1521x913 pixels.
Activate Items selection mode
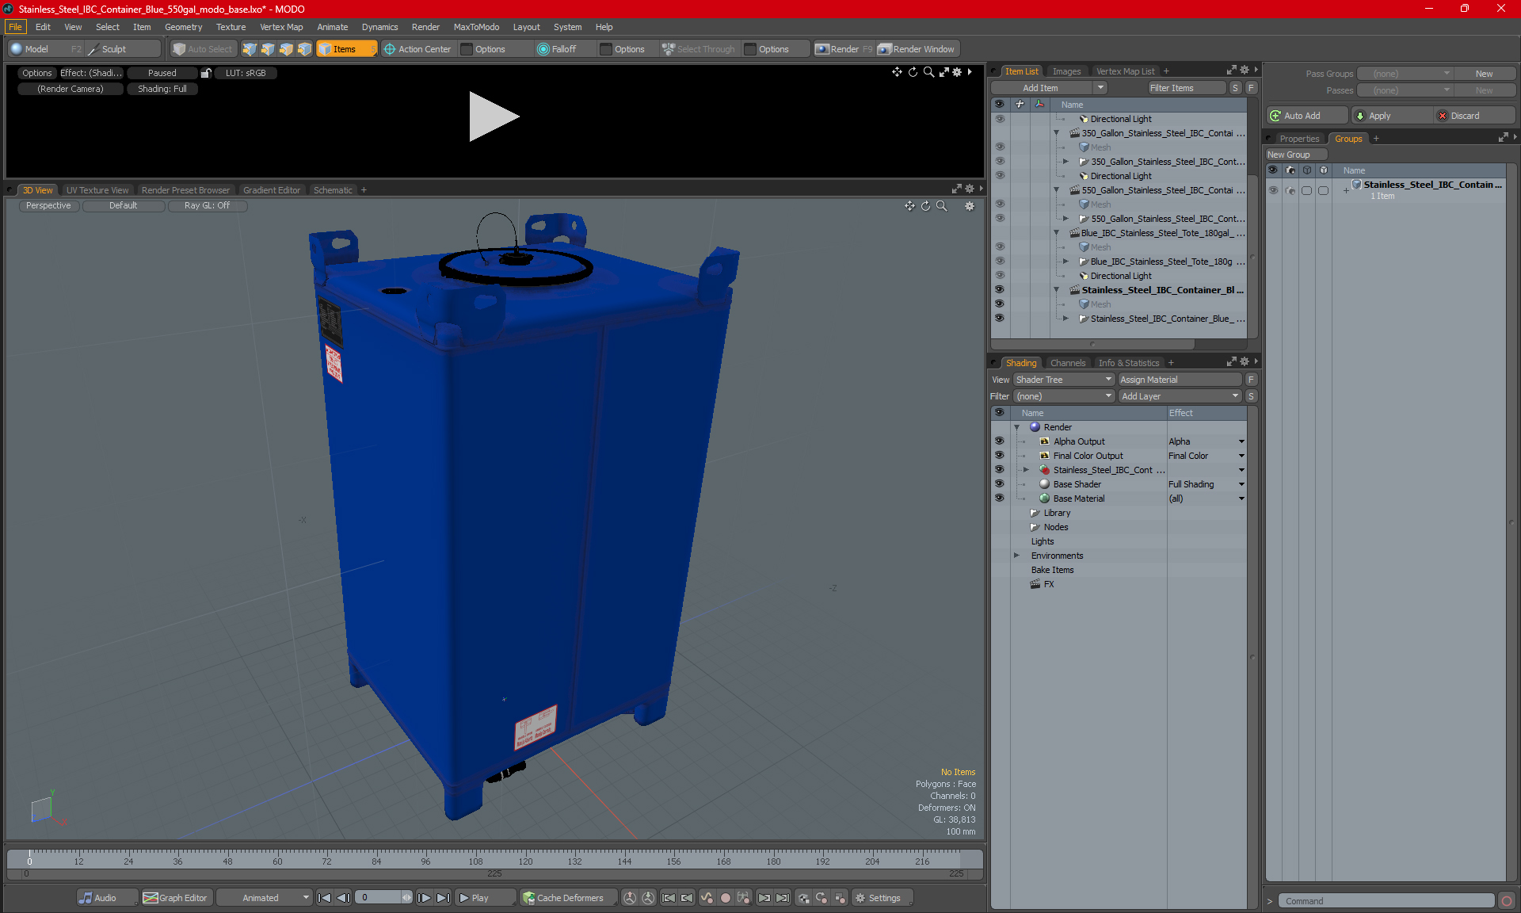pyautogui.click(x=346, y=49)
